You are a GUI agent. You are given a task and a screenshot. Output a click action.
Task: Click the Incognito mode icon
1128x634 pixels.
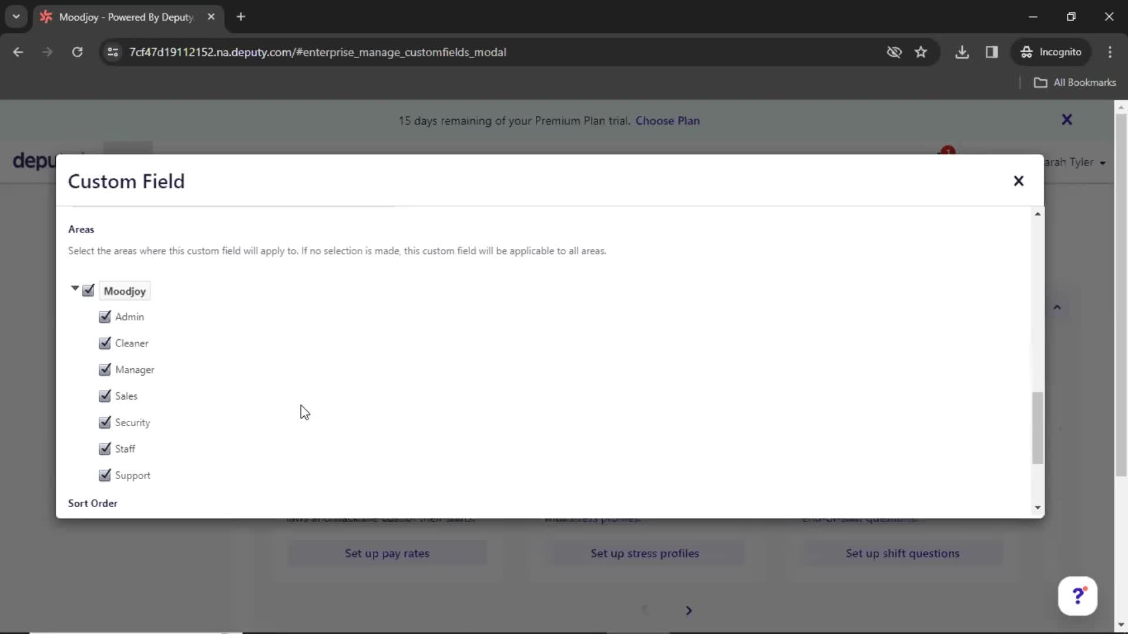click(1026, 52)
